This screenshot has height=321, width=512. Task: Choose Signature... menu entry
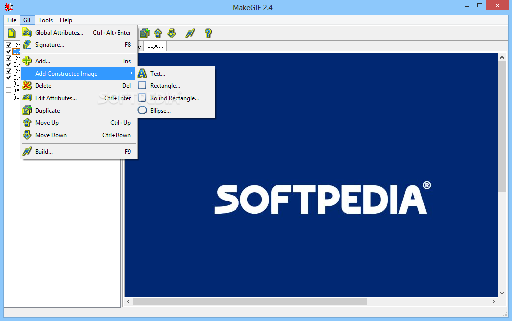[79, 45]
